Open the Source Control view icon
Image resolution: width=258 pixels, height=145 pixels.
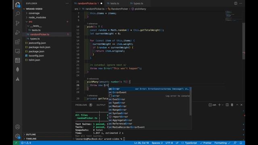17,23
